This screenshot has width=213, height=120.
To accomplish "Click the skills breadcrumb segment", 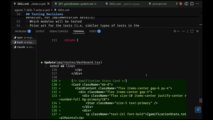I will pos(29,10).
